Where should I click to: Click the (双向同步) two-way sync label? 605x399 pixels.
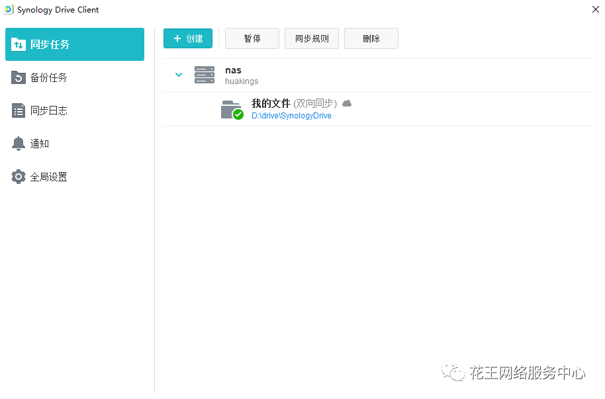315,103
